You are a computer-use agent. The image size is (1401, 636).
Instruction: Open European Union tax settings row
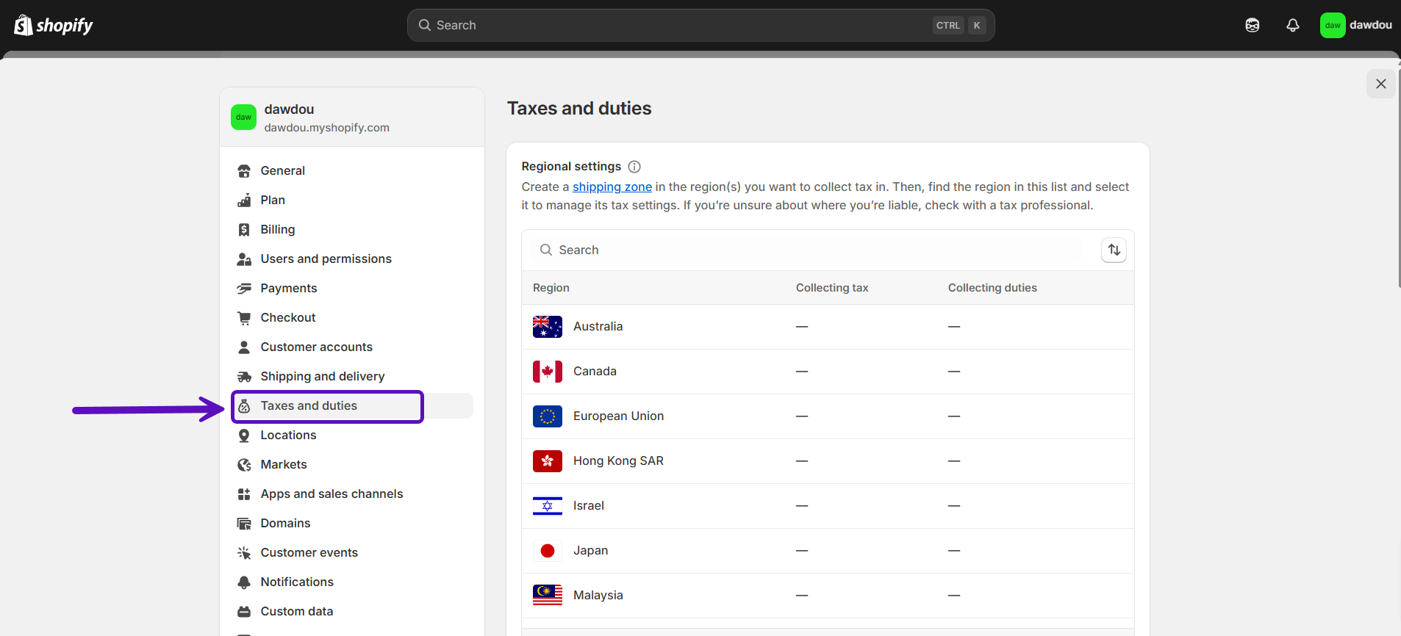(618, 416)
